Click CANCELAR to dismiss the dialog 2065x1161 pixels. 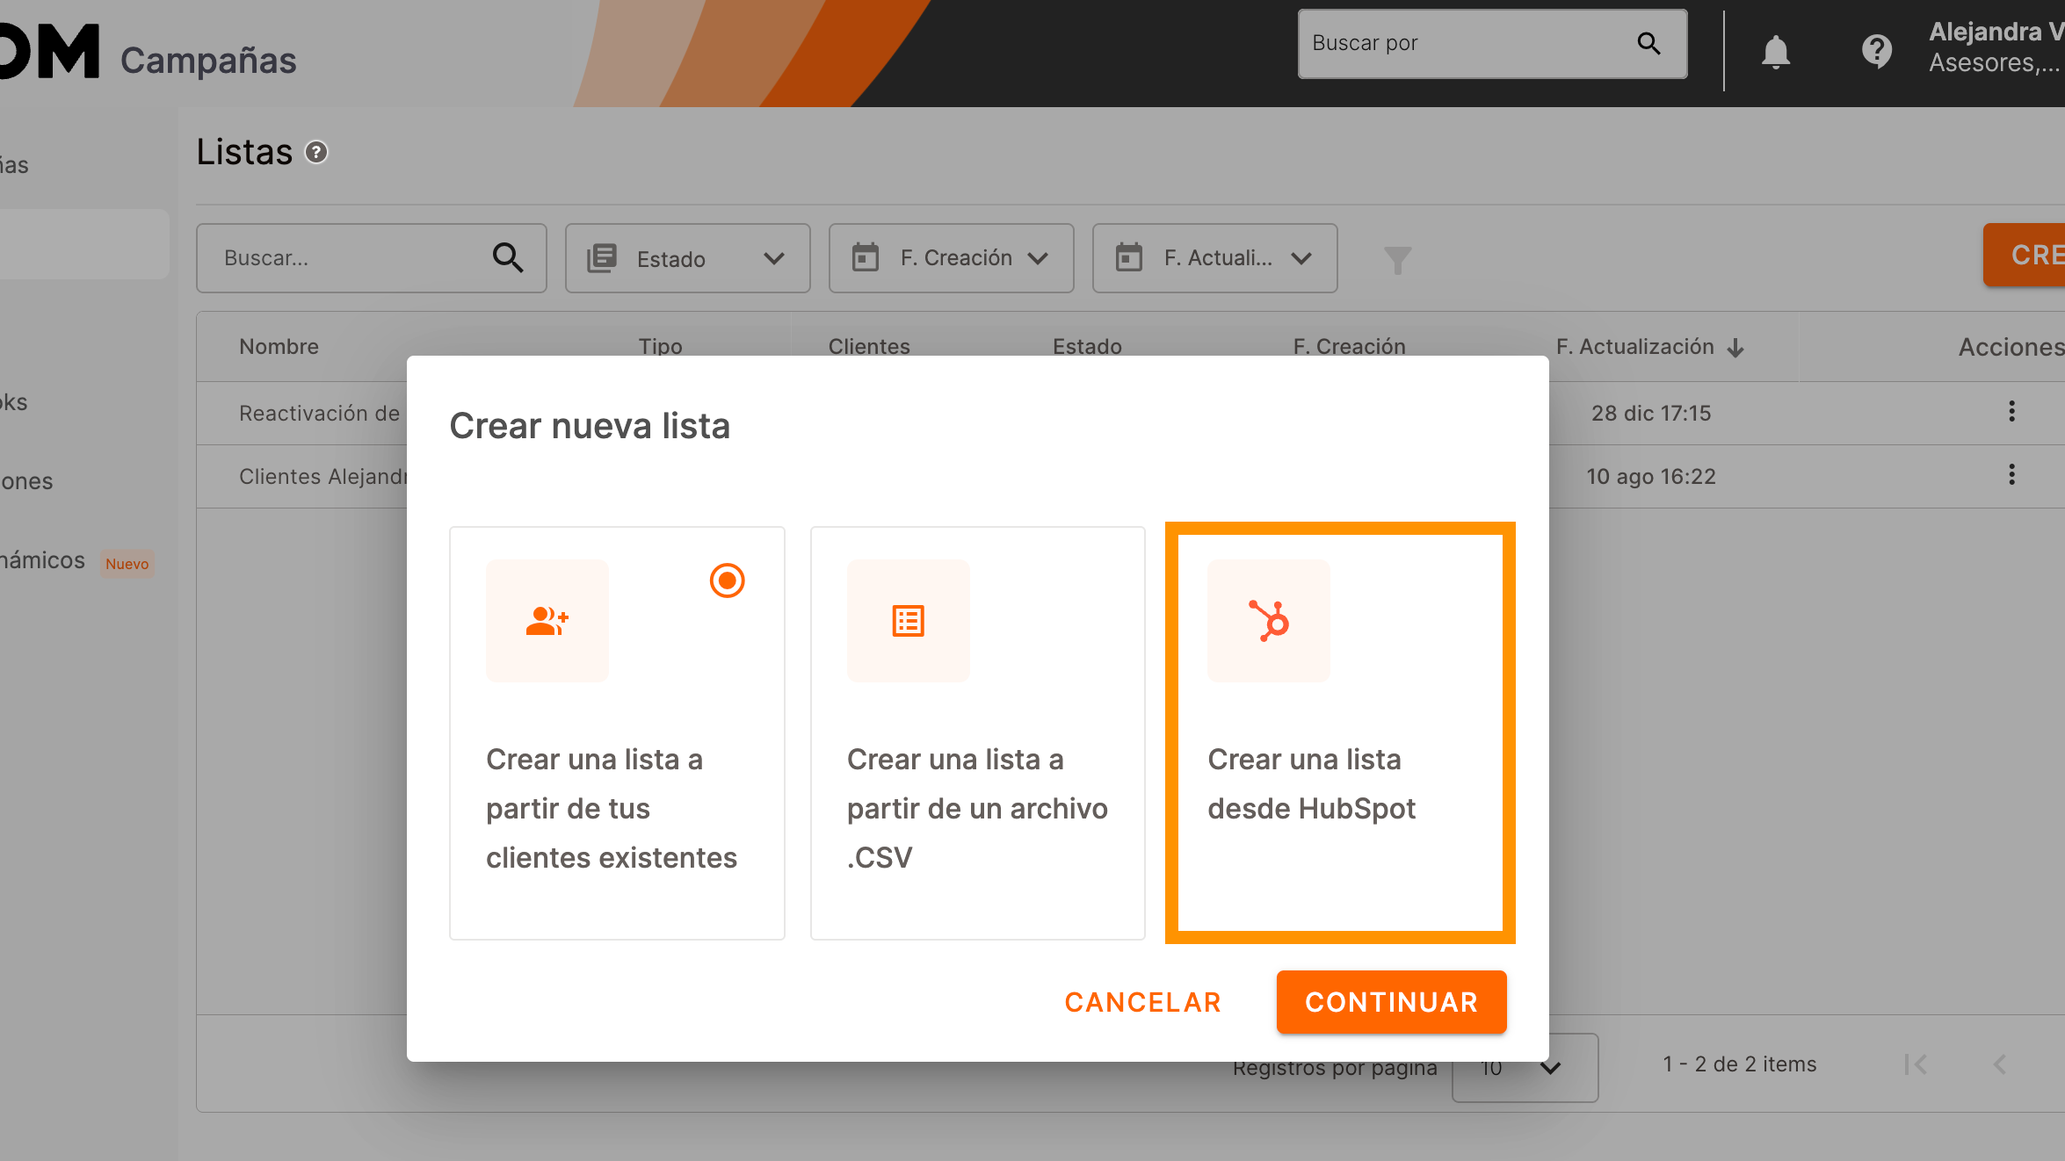pos(1142,1002)
